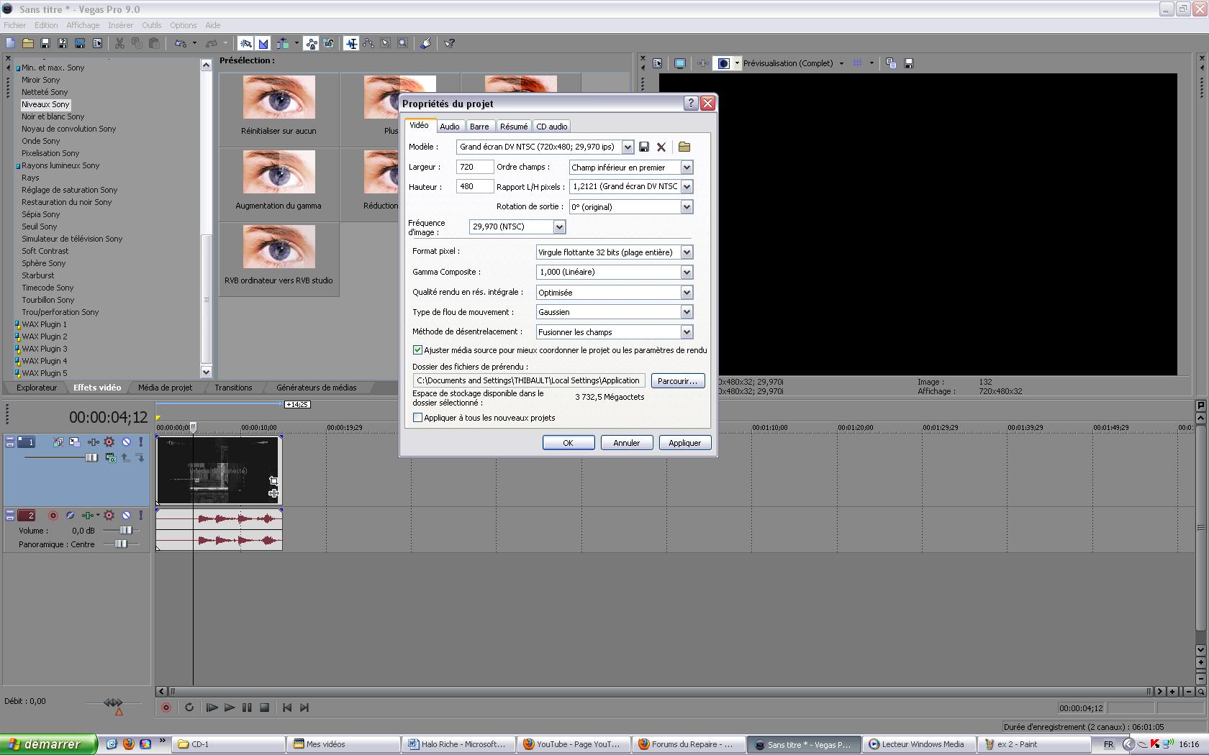Click the folder icon next to the Modèle field
The width and height of the screenshot is (1209, 755).
(684, 147)
